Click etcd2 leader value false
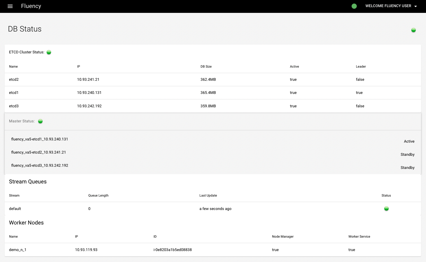 [x=360, y=79]
